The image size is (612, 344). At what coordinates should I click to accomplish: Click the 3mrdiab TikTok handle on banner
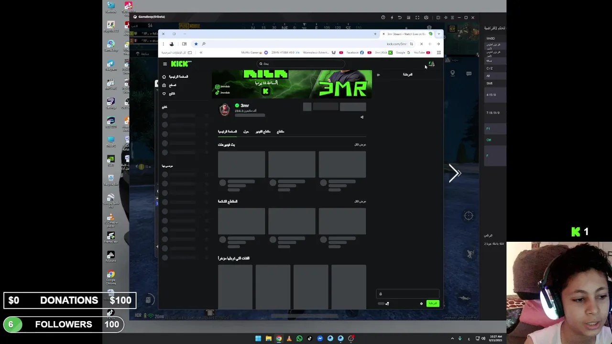coord(223,92)
